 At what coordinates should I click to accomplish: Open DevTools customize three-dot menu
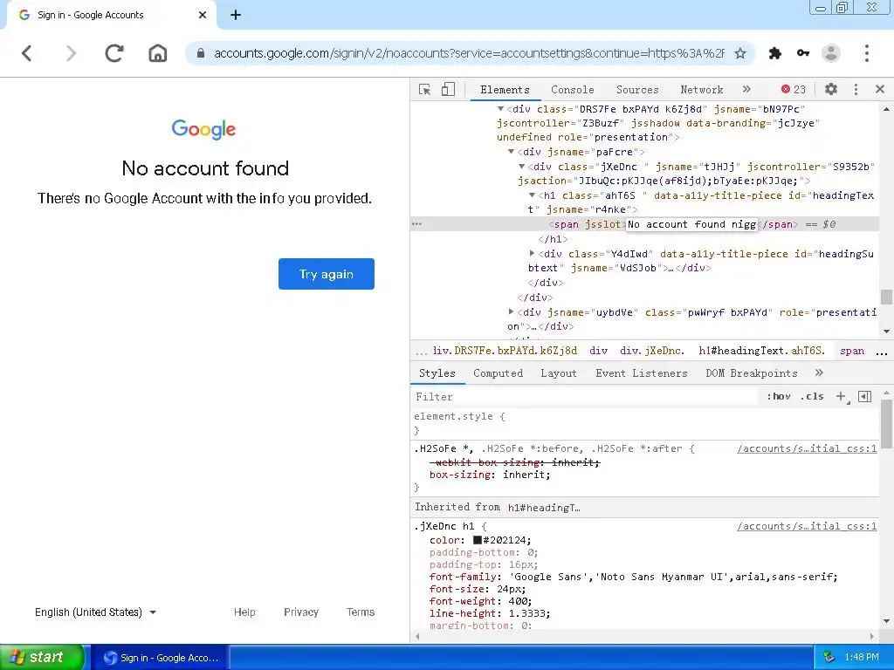(856, 90)
